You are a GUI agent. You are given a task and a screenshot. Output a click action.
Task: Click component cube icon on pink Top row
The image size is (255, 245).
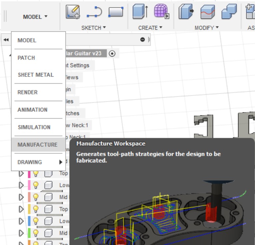point(48,174)
